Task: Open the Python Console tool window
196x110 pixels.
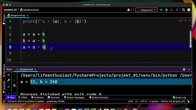Action: (99, 97)
